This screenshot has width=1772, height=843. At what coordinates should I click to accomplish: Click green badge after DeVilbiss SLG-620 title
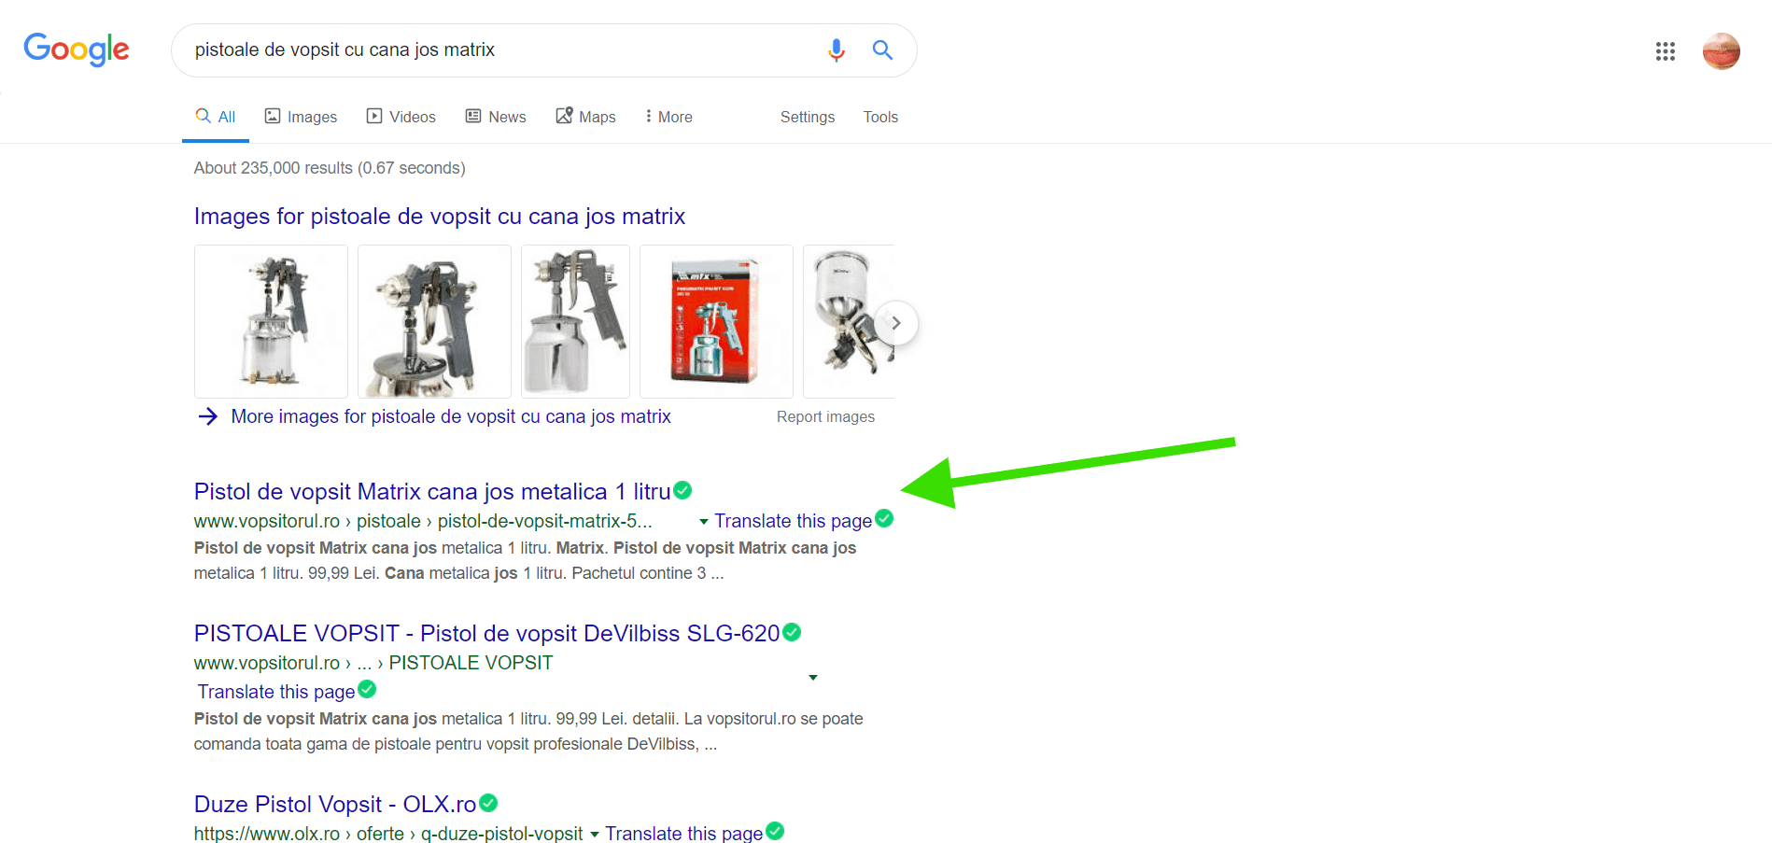[792, 632]
